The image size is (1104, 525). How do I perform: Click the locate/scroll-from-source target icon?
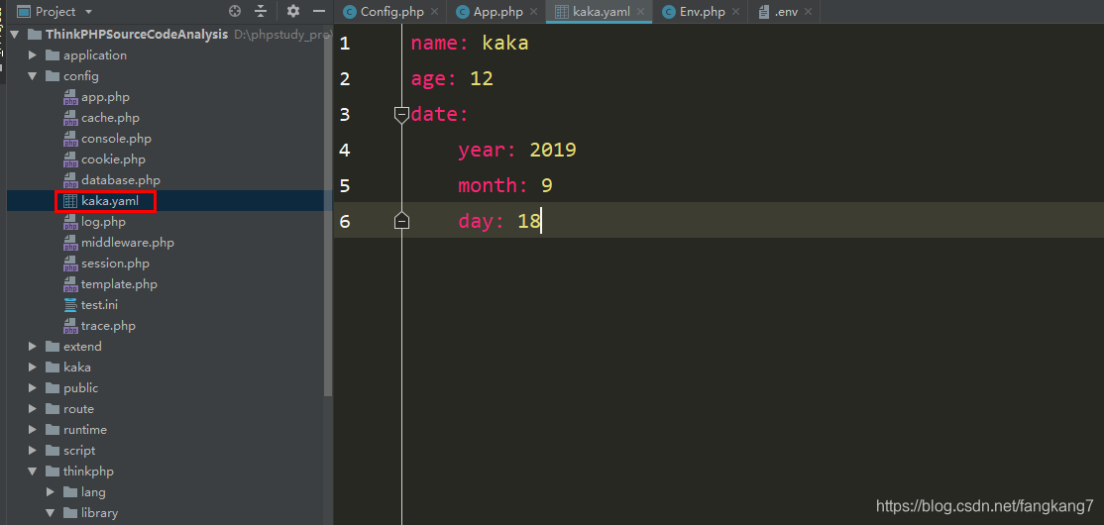tap(235, 11)
